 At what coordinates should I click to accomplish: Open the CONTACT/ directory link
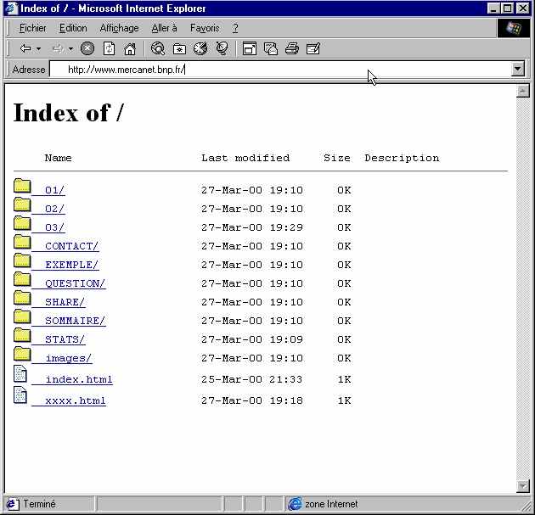point(71,246)
